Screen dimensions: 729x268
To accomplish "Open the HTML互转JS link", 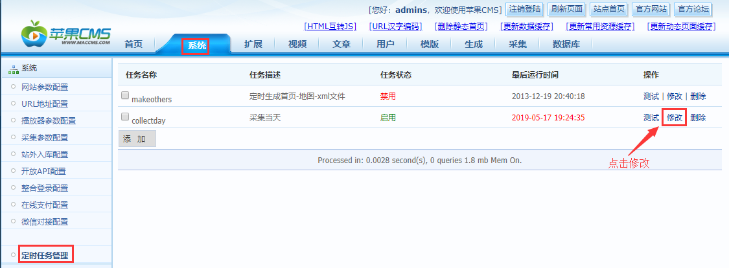I will point(330,27).
